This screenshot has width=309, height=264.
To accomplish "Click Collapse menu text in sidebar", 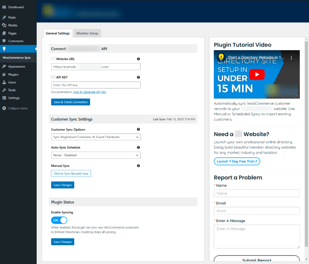I will click(18, 108).
